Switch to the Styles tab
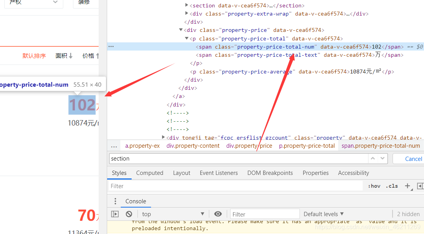The width and height of the screenshot is (424, 234). tap(119, 173)
